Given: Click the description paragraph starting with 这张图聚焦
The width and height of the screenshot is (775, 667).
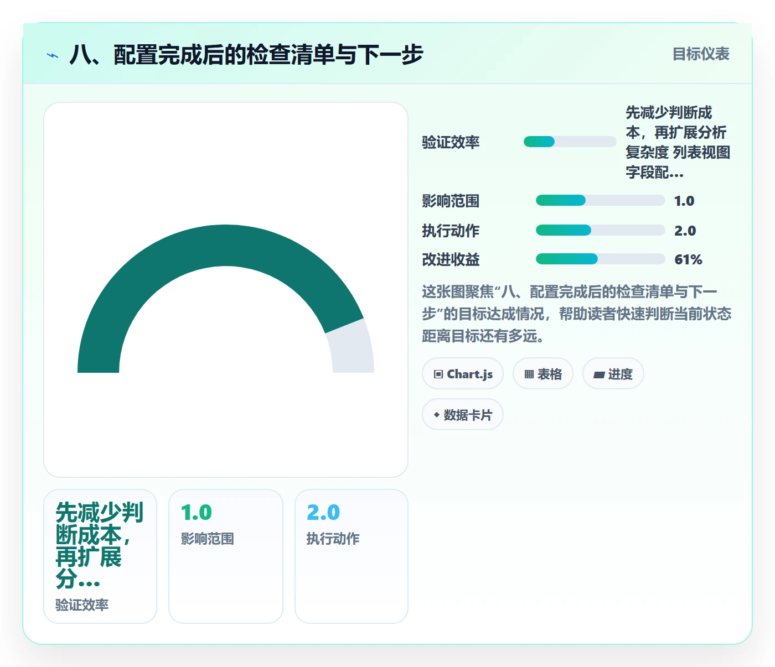Looking at the screenshot, I should (x=576, y=314).
